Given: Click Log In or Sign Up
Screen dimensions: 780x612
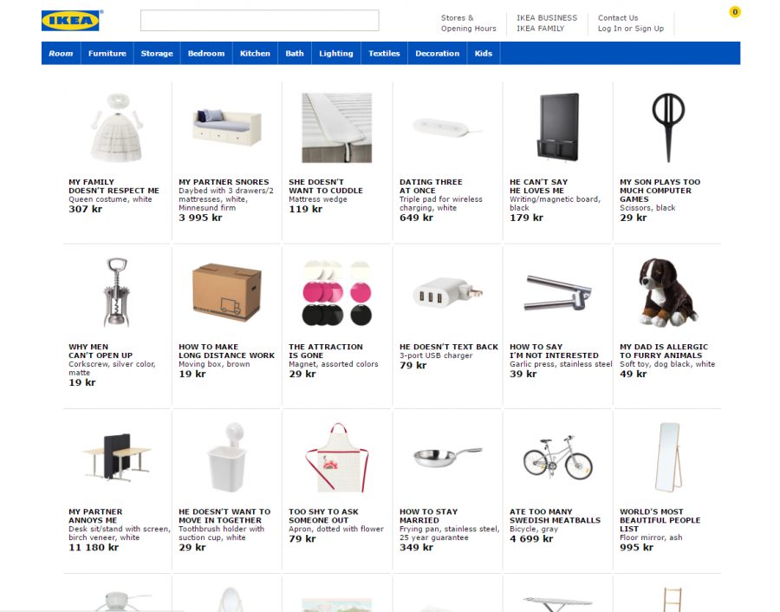Looking at the screenshot, I should [x=631, y=29].
